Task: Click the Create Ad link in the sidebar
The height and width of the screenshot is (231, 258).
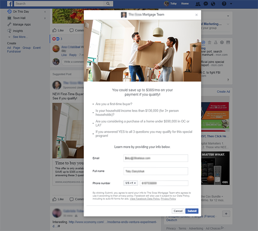Action: [9, 48]
